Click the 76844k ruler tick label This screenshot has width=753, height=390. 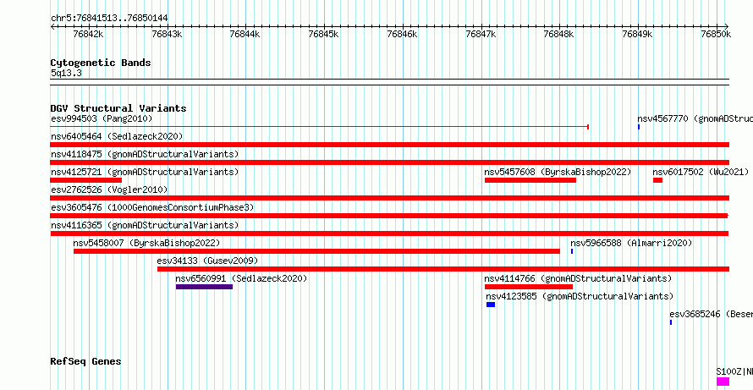245,34
